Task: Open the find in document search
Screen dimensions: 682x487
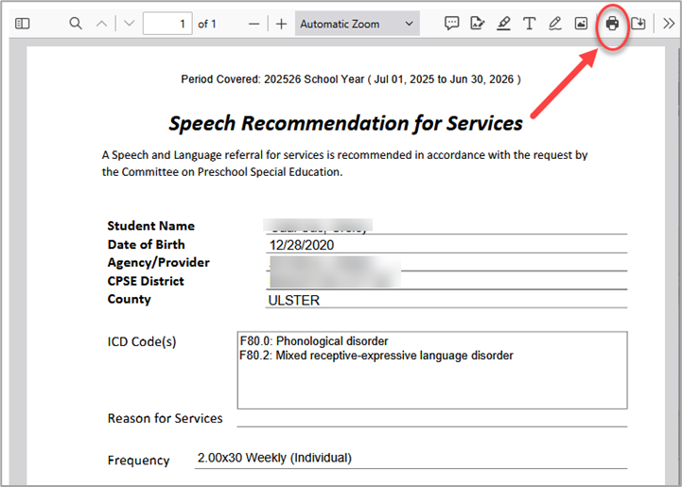Action: coord(76,24)
